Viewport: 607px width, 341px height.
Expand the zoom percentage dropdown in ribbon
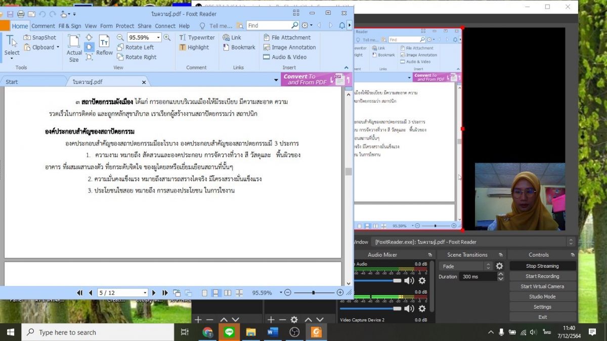tap(158, 37)
